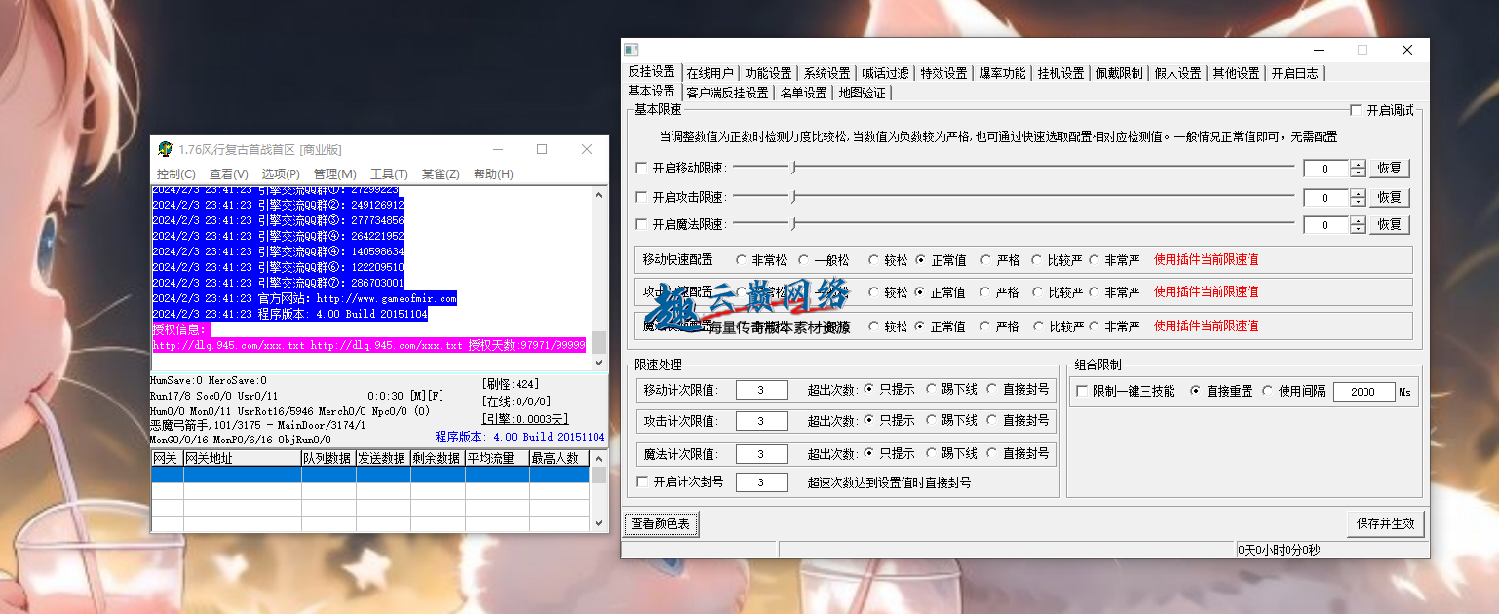This screenshot has width=1499, height=614.
Task: Choose 踢下线 for 移动计次限值
Action: coord(931,389)
